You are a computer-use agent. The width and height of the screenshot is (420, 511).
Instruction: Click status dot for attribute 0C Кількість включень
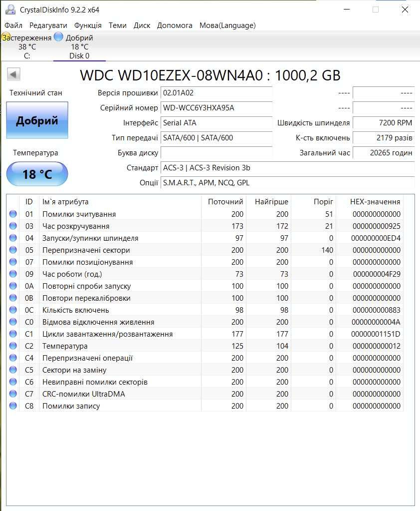[13, 310]
